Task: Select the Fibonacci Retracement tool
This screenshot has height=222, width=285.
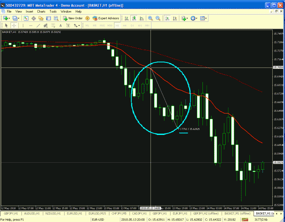Action: point(53,26)
